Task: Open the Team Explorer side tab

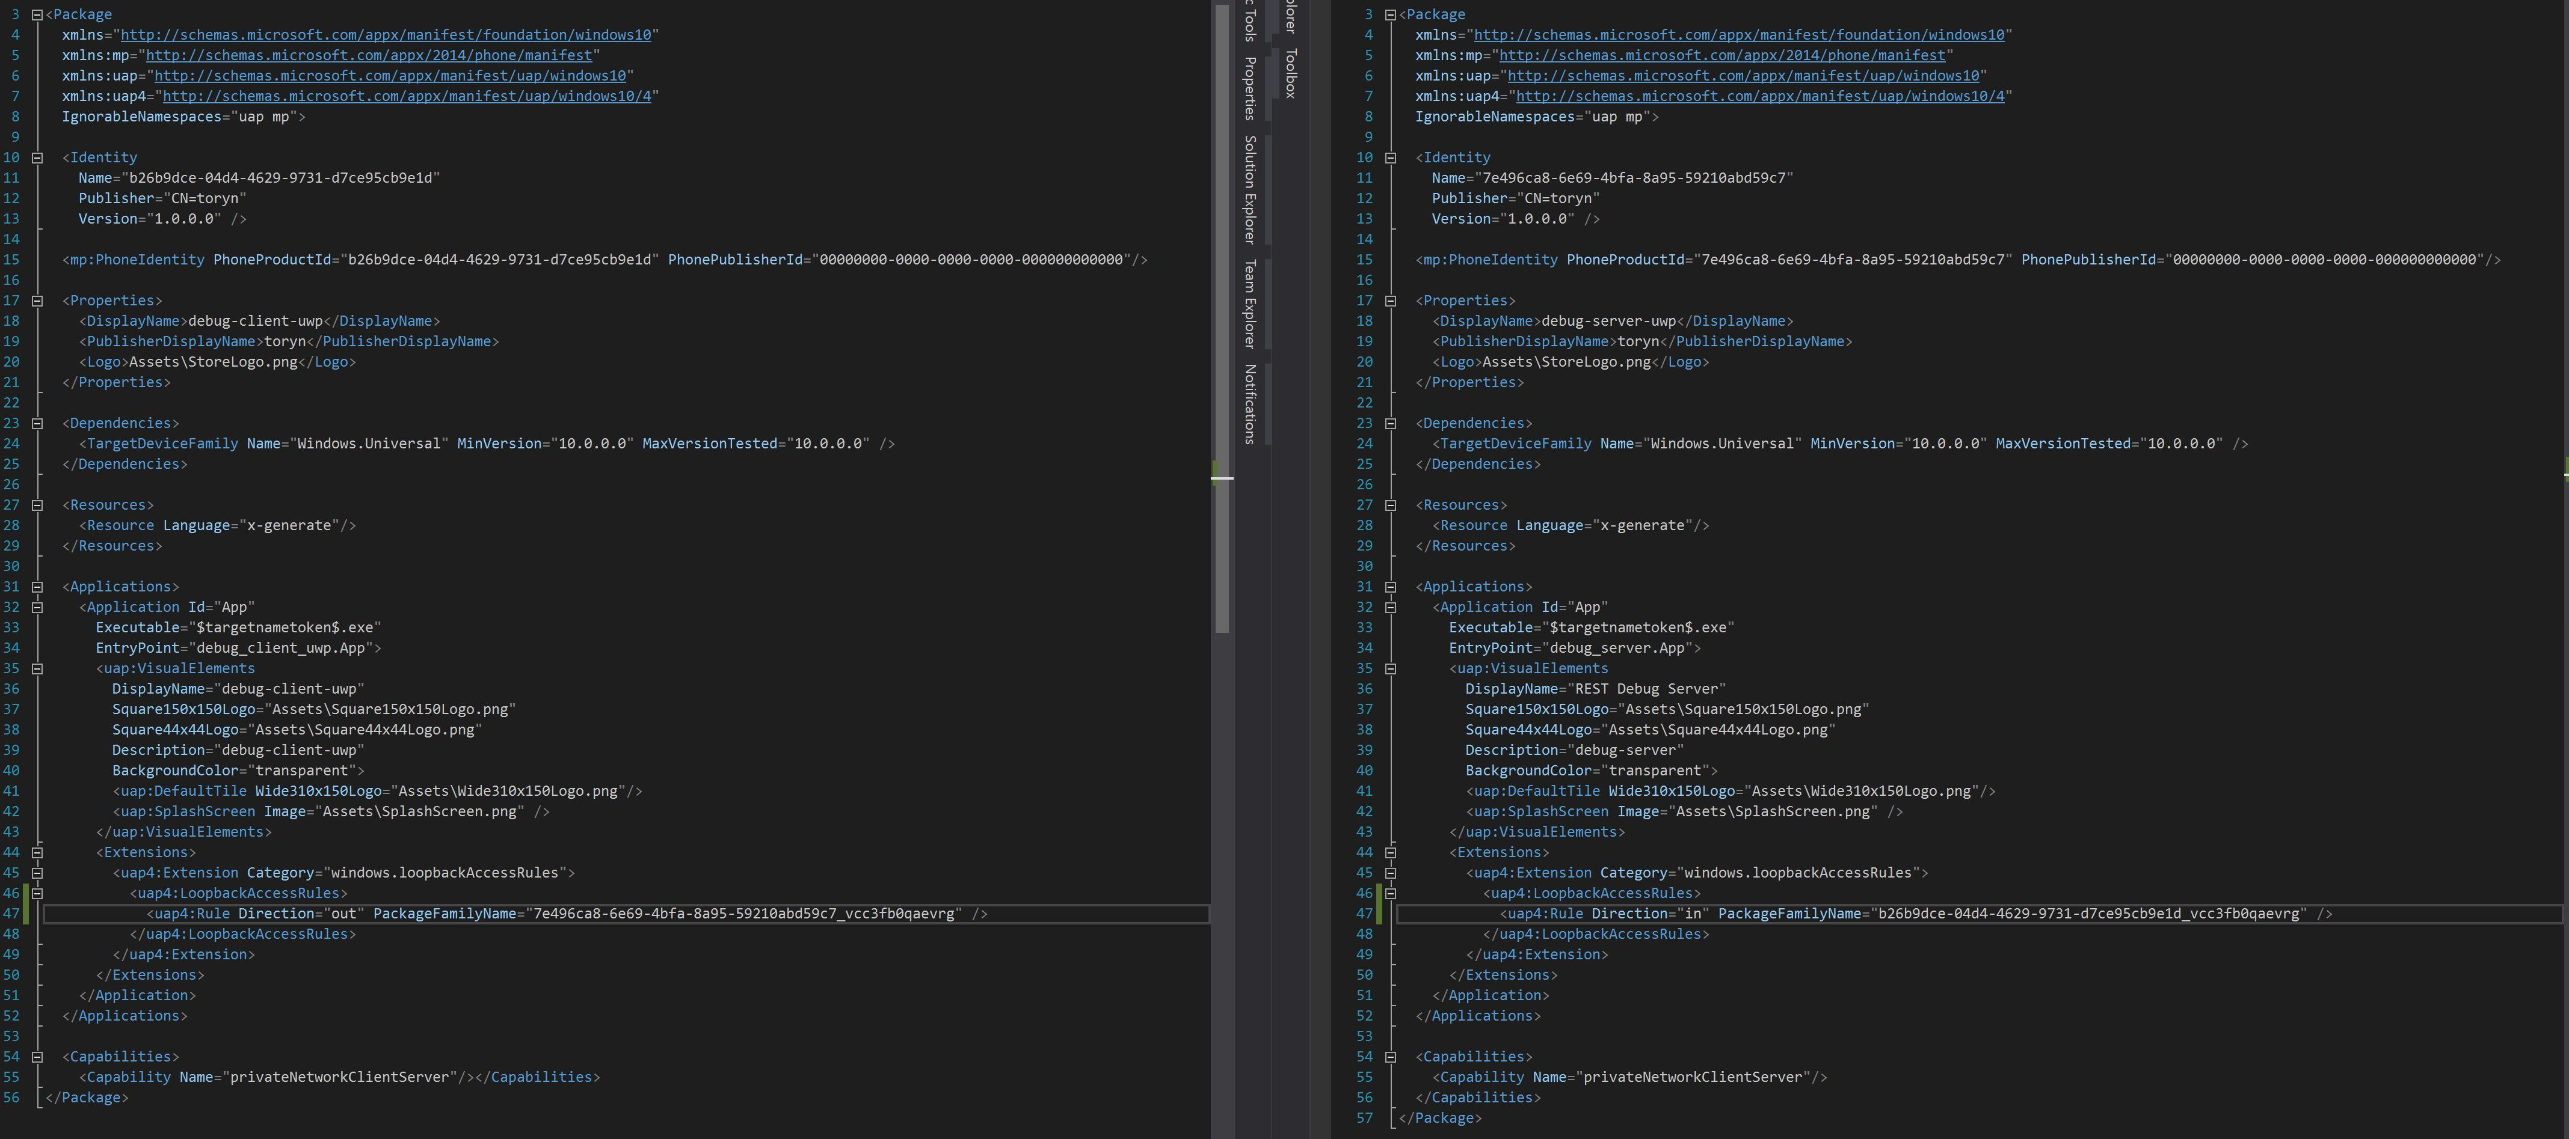Action: [1249, 304]
